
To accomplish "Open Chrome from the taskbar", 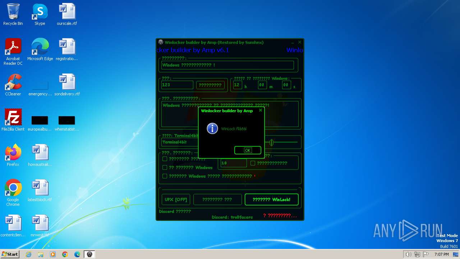I will [x=65, y=254].
